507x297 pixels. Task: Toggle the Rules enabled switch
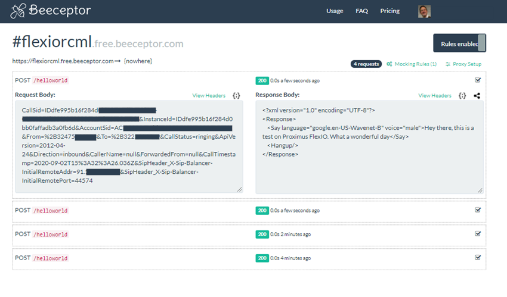click(459, 43)
